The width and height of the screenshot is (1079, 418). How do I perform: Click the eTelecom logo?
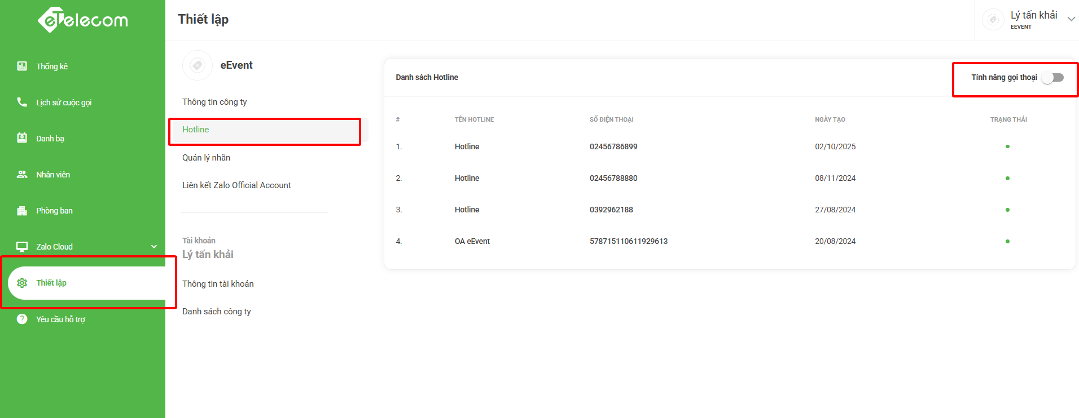tap(83, 20)
